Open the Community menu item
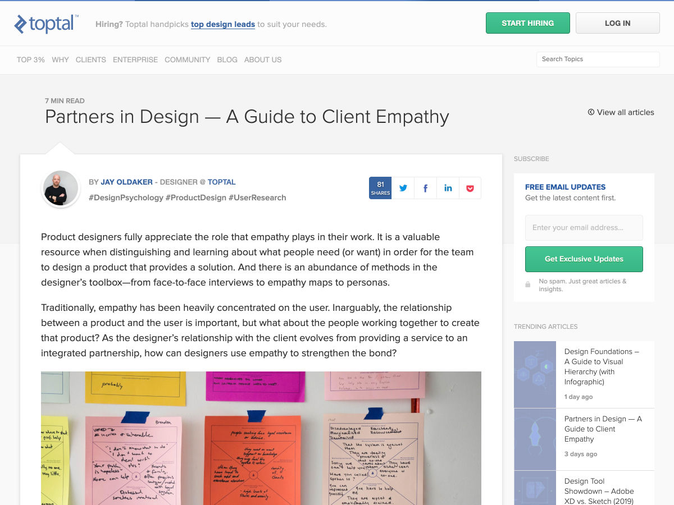This screenshot has height=505, width=674. point(188,59)
